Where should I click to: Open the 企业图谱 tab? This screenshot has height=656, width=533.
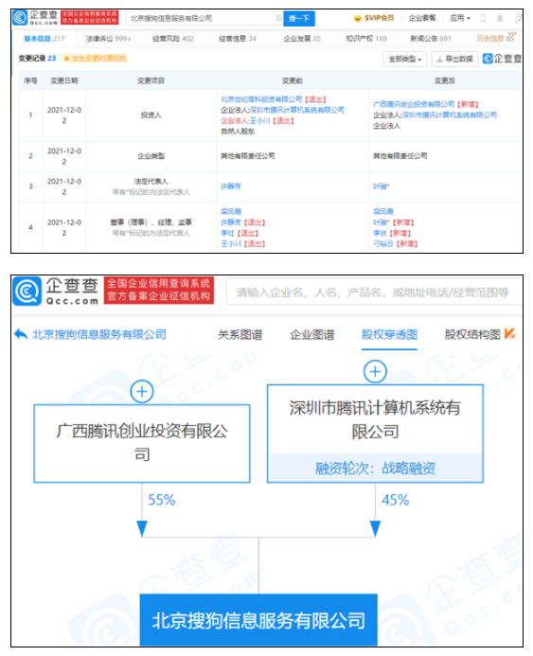(312, 334)
